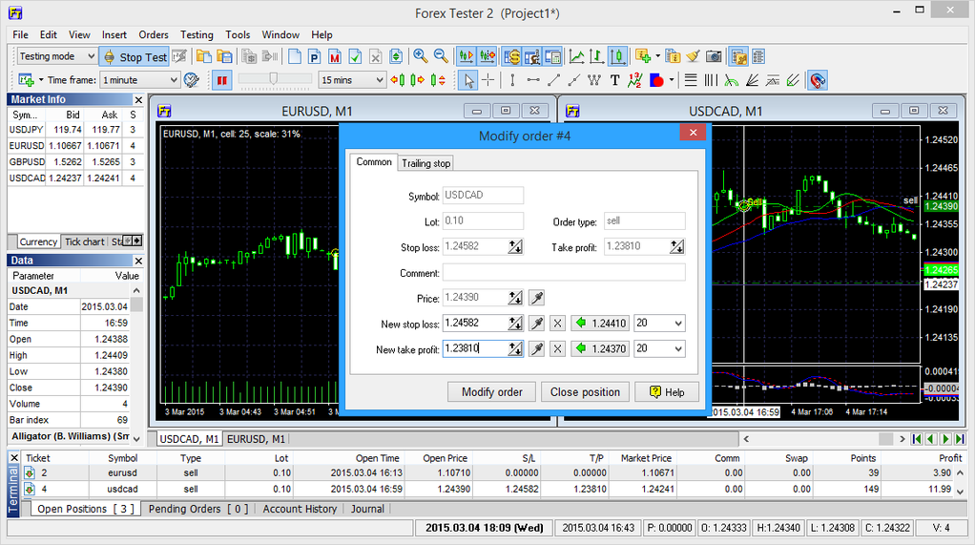The image size is (975, 545).
Task: Click the save project icon
Action: point(224,57)
